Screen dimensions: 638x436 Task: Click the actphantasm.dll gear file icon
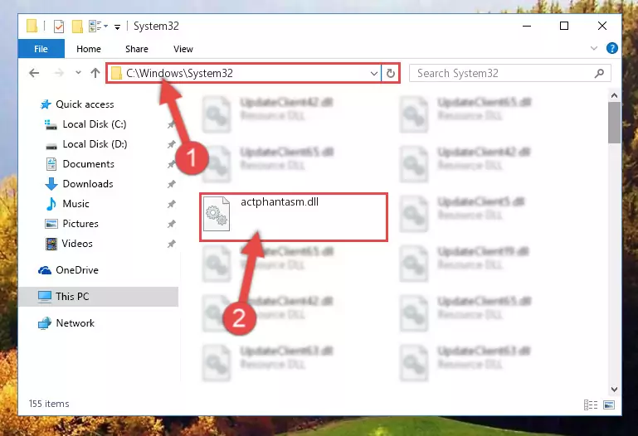coord(216,214)
